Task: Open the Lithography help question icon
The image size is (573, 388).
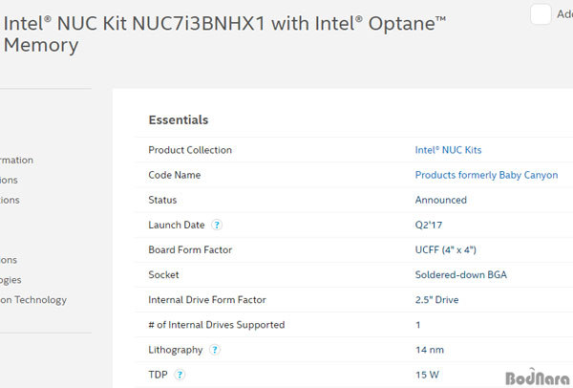Action: (x=215, y=350)
